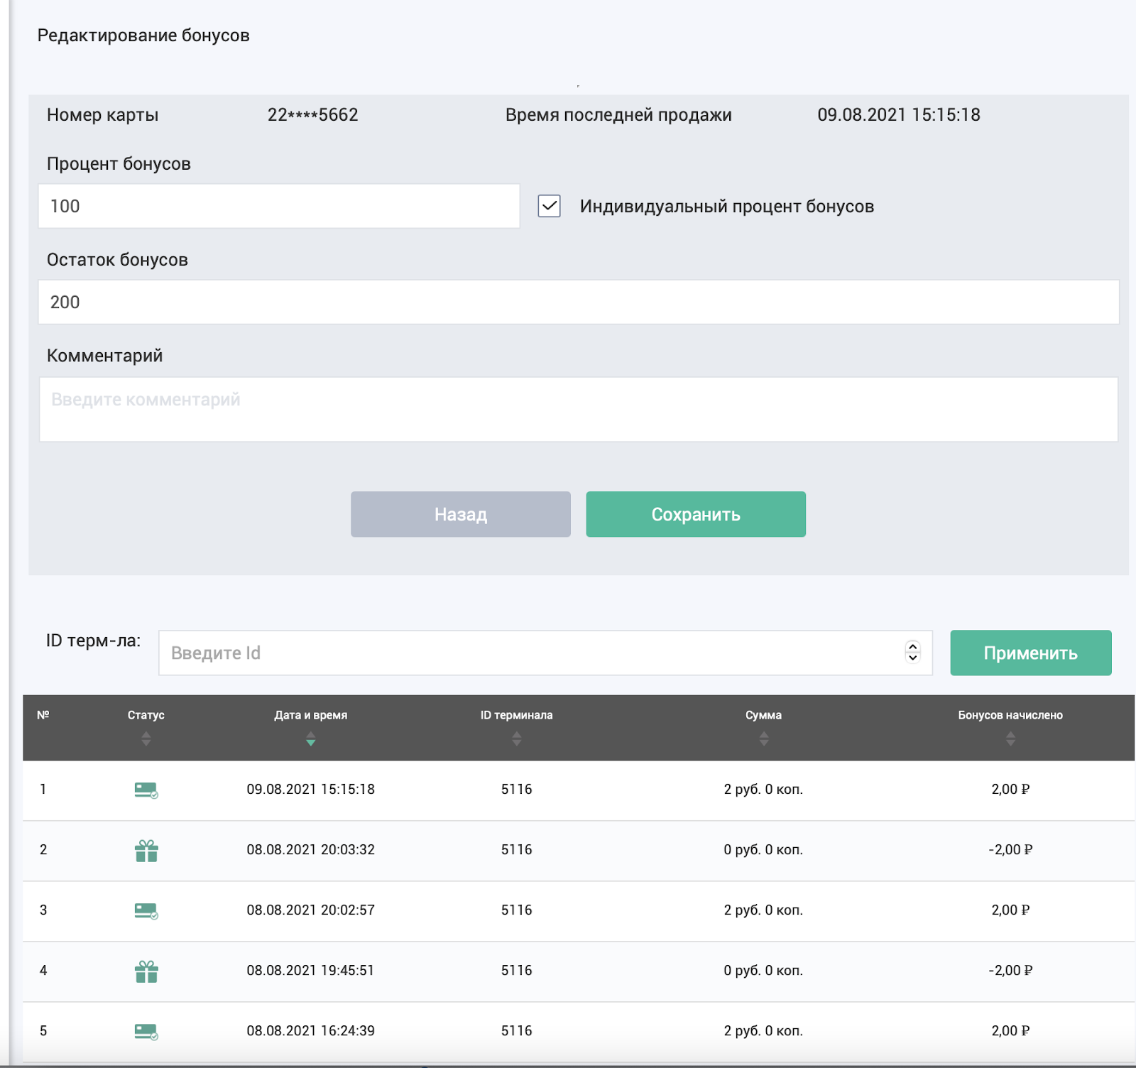Click the card payment status icon in row 5
This screenshot has width=1136, height=1068.
(146, 1031)
